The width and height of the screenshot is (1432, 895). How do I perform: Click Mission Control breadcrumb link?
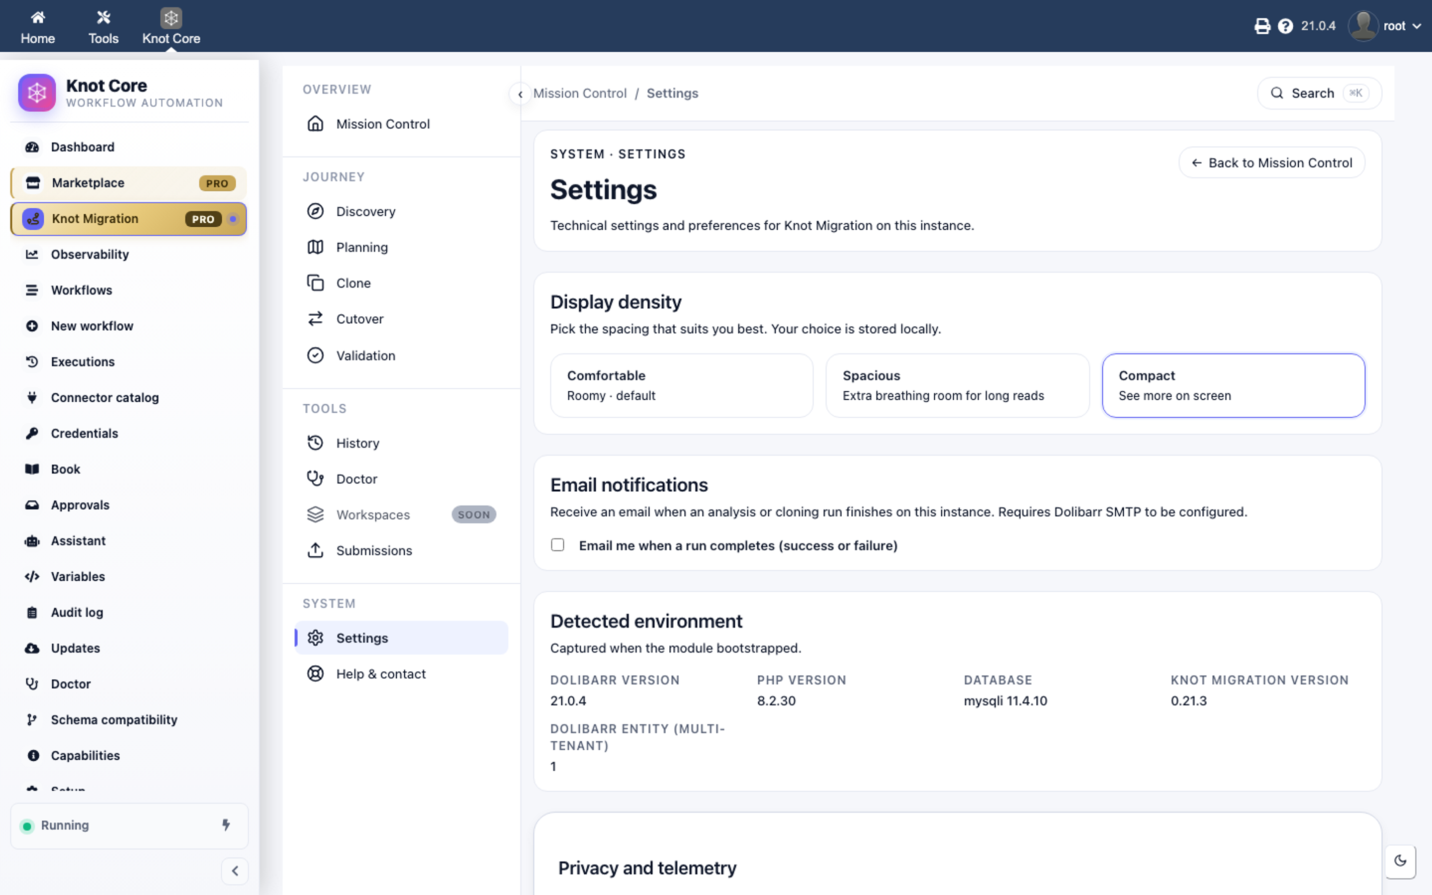pyautogui.click(x=579, y=93)
